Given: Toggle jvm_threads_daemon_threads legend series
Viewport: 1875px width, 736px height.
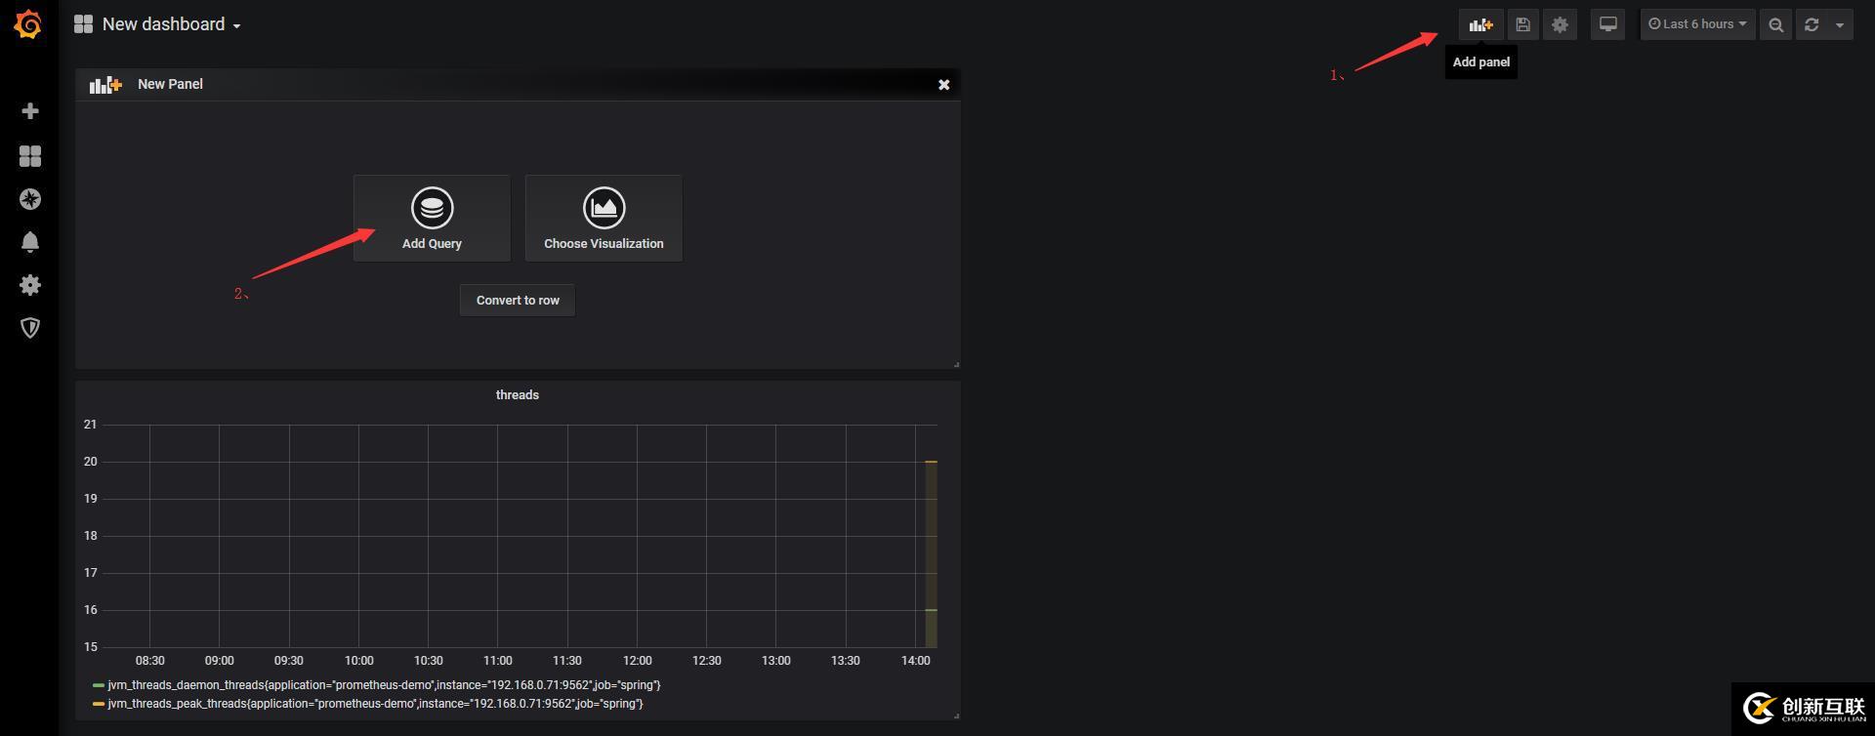Looking at the screenshot, I should click(384, 685).
